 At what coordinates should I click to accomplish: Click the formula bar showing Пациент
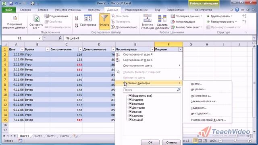click(158, 38)
